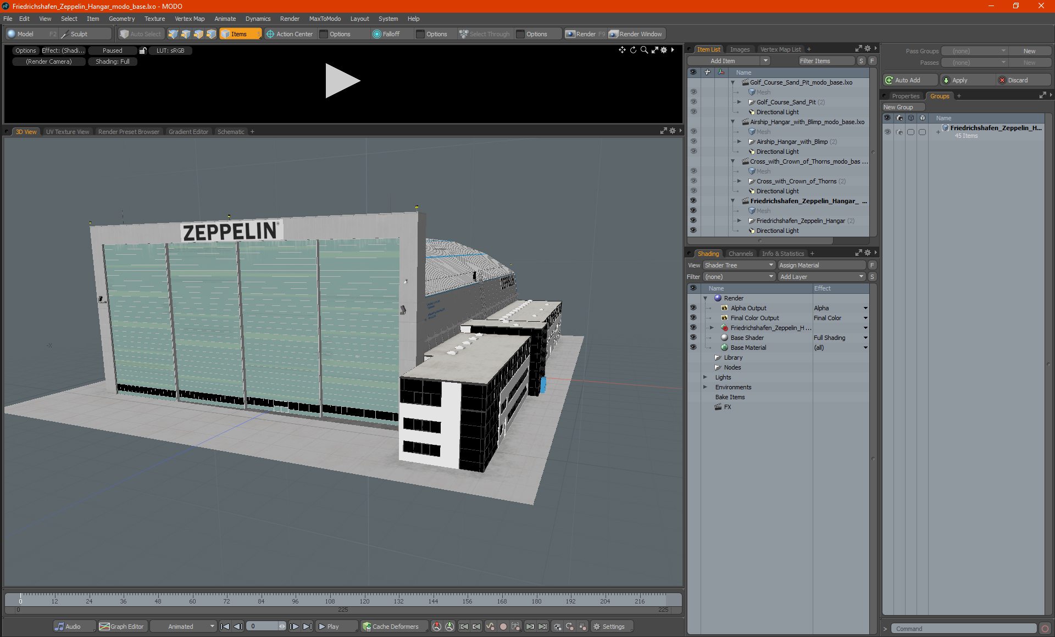The image size is (1055, 637).
Task: Toggle visibility of Base Material layer
Action: (x=693, y=348)
